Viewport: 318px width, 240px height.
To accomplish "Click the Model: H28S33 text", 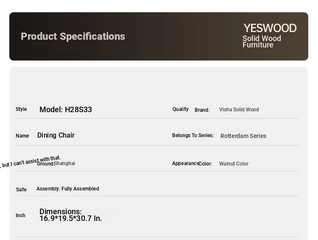I will 66,110.
